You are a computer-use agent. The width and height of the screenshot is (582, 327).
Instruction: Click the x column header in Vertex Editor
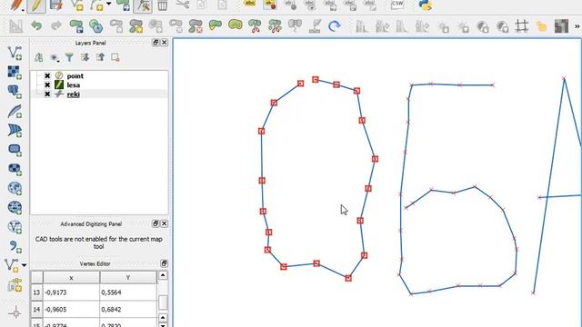click(x=71, y=278)
